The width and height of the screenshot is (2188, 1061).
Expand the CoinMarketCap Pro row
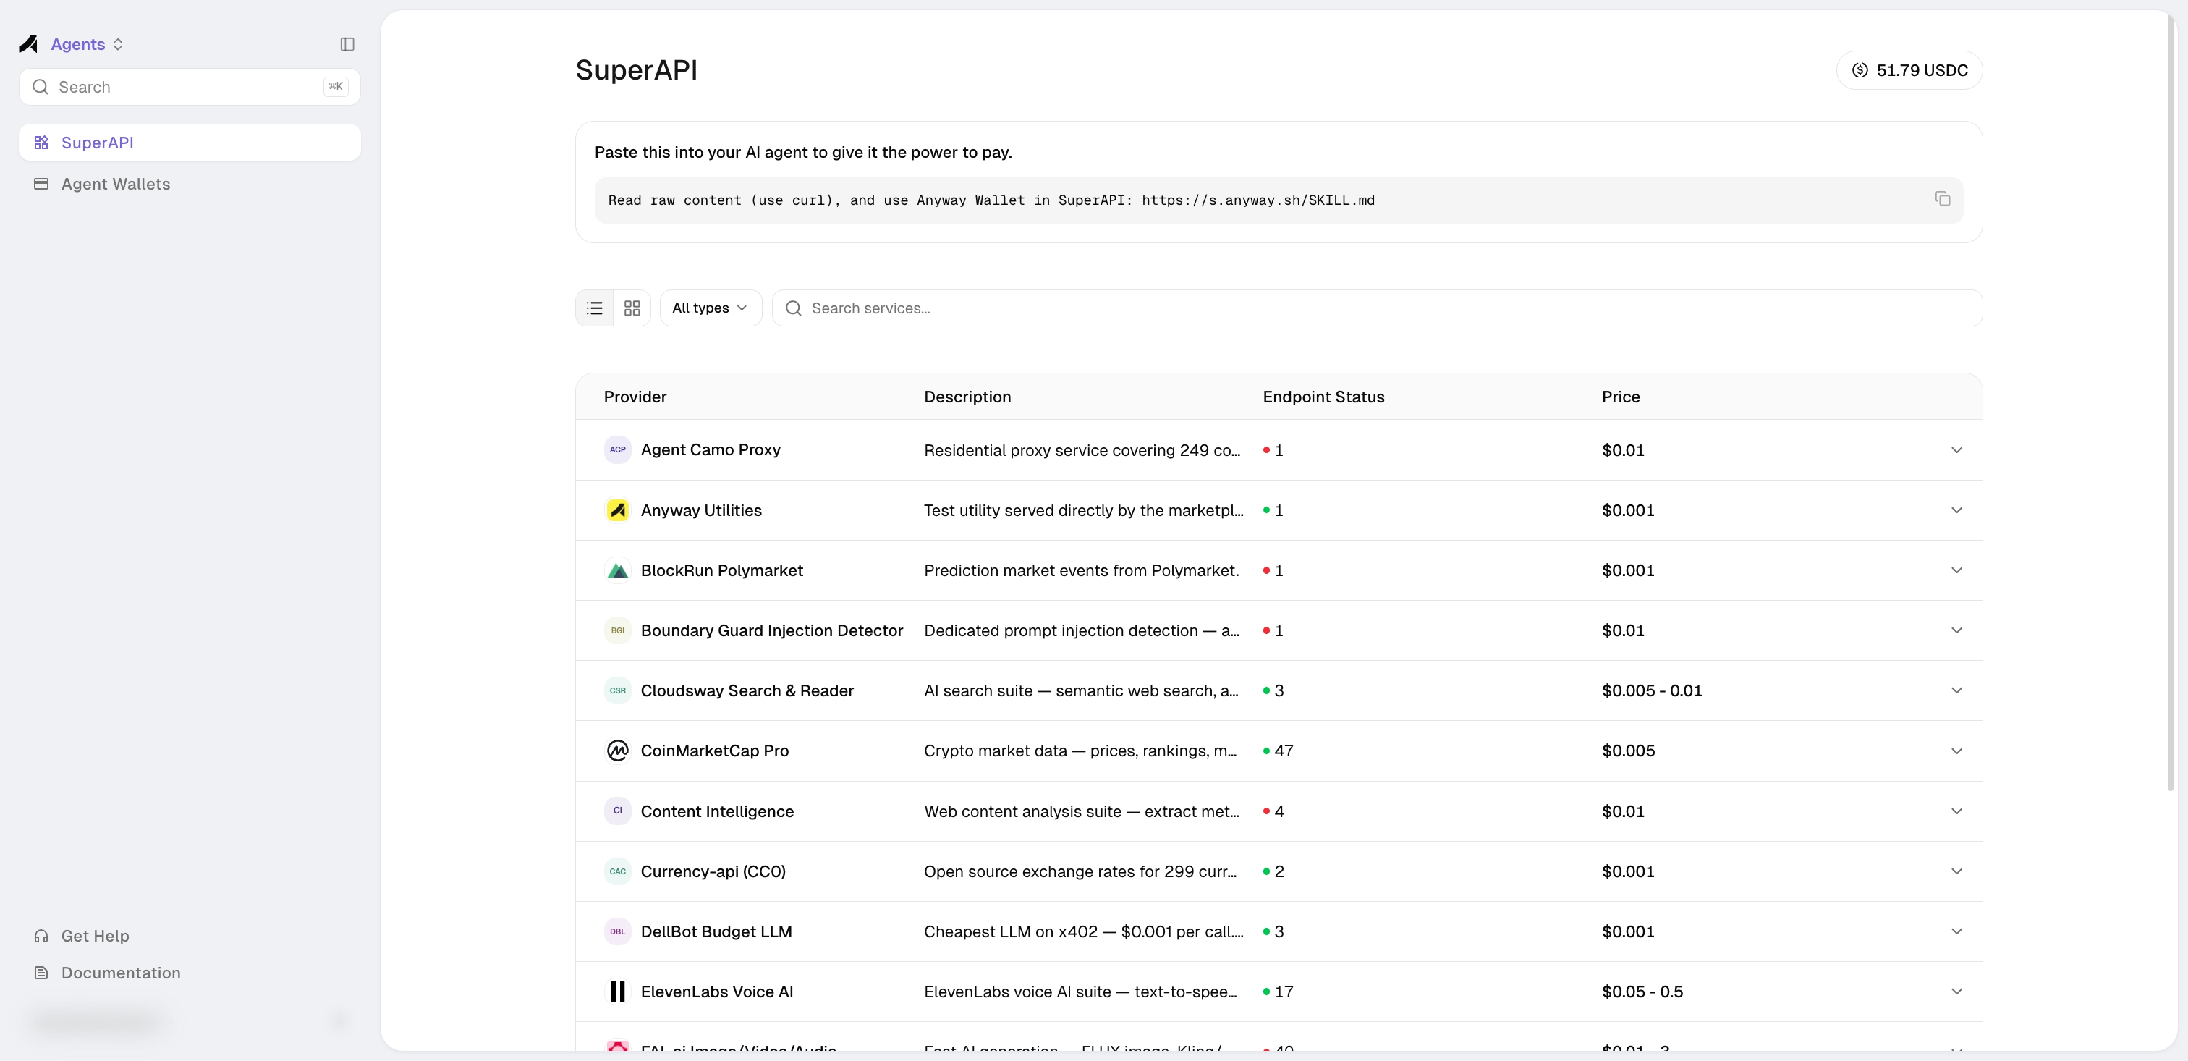tap(1956, 751)
